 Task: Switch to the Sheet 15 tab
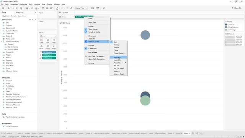click(187, 133)
